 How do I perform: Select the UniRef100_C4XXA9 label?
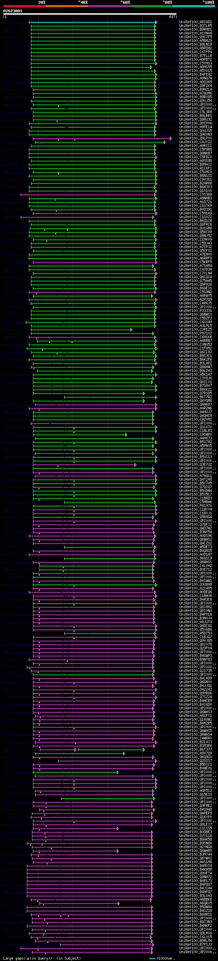196,322
